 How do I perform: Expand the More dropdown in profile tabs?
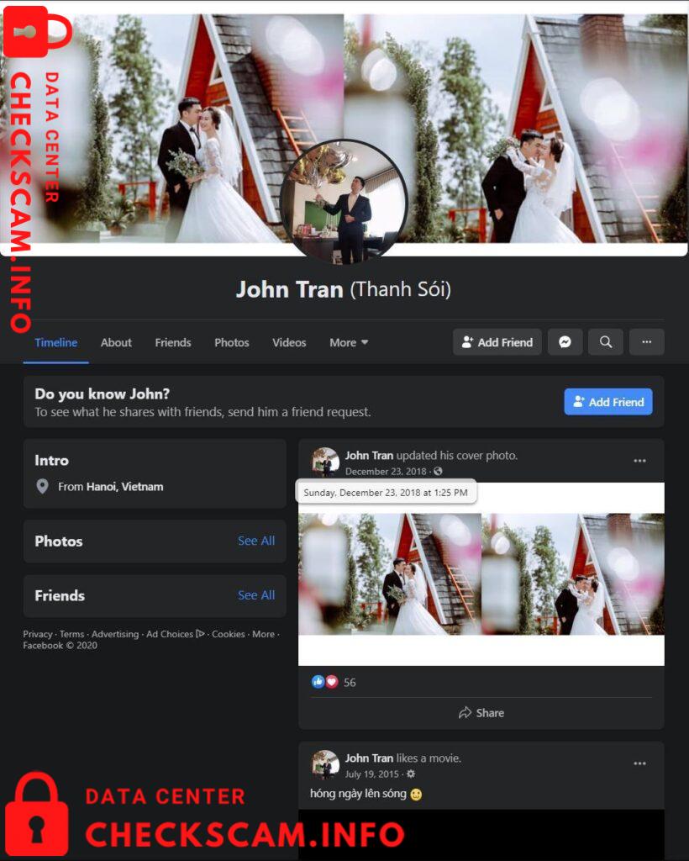point(349,343)
